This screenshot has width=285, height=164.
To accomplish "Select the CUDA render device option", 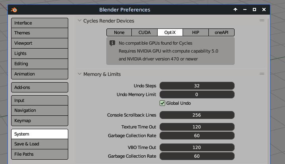I will coord(144,32).
